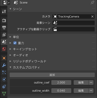Open the Physics properties tab
Viewport: 97px width, 98px height.
pyautogui.click(x=4, y=79)
